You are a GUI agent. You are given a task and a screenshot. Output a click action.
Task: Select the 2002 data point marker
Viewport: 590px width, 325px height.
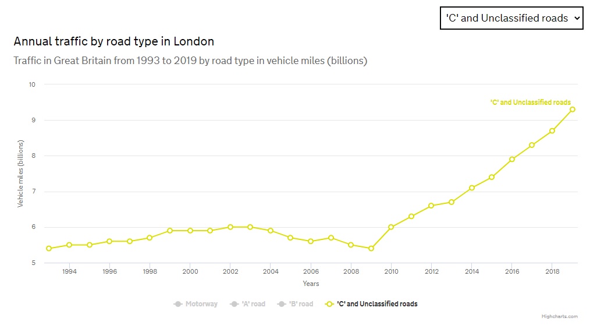pos(230,227)
